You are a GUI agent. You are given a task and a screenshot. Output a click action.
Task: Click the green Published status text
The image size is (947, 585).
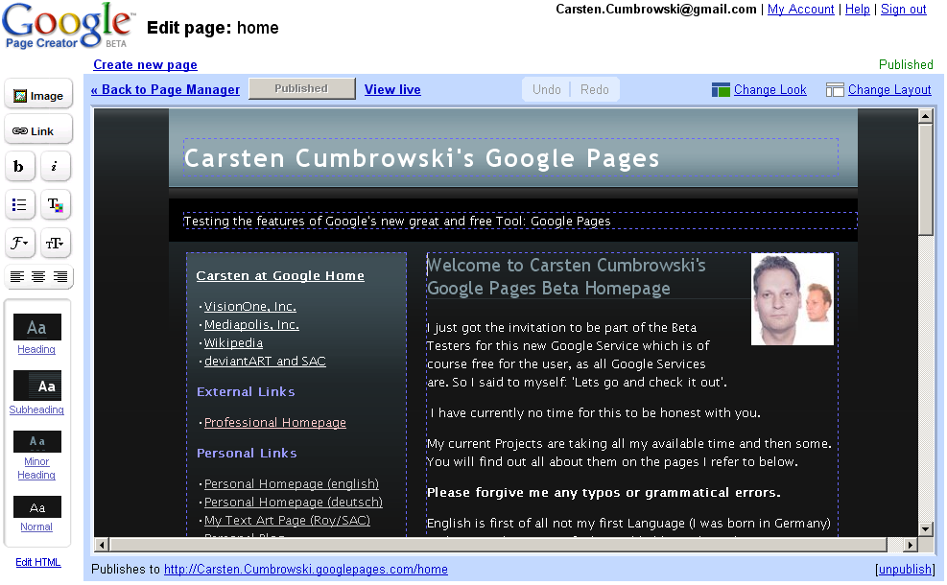pyautogui.click(x=906, y=64)
